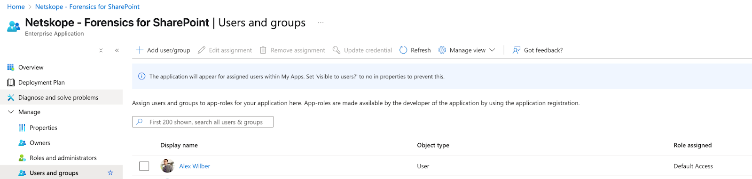Click the Owners people icon
This screenshot has width=752, height=179.
pos(22,142)
